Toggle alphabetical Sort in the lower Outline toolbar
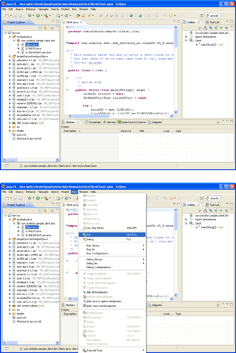The image size is (236, 353). click(205, 211)
